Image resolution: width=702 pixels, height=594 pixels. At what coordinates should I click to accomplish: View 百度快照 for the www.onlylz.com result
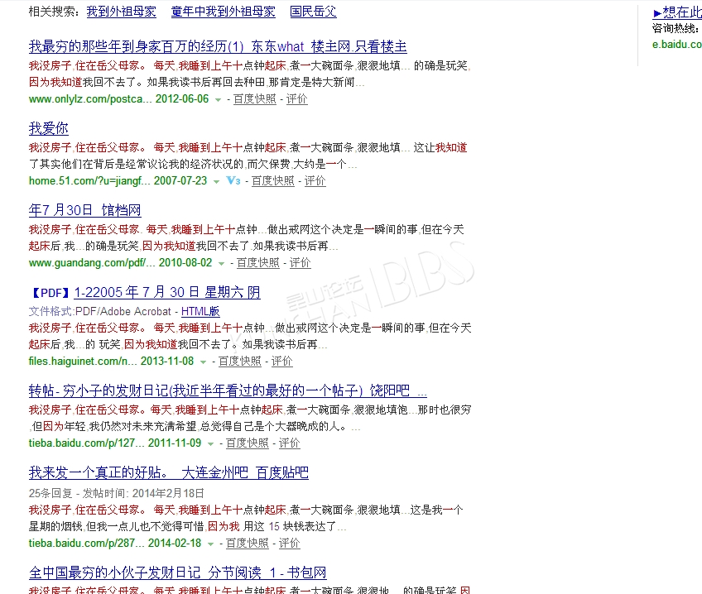point(254,99)
